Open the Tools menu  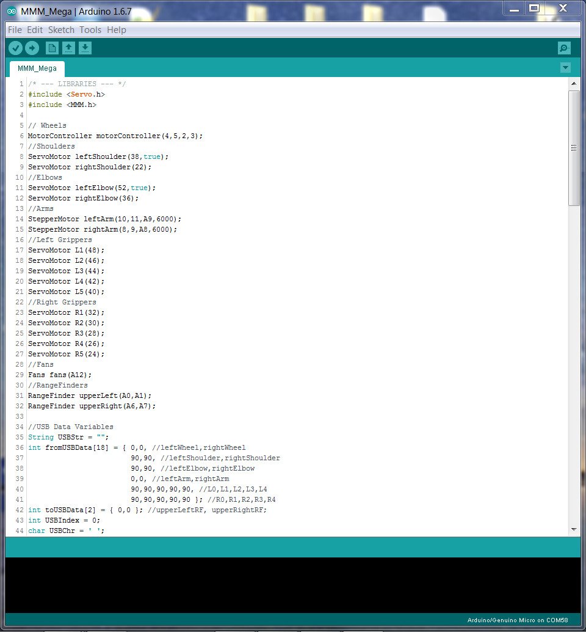click(x=90, y=29)
